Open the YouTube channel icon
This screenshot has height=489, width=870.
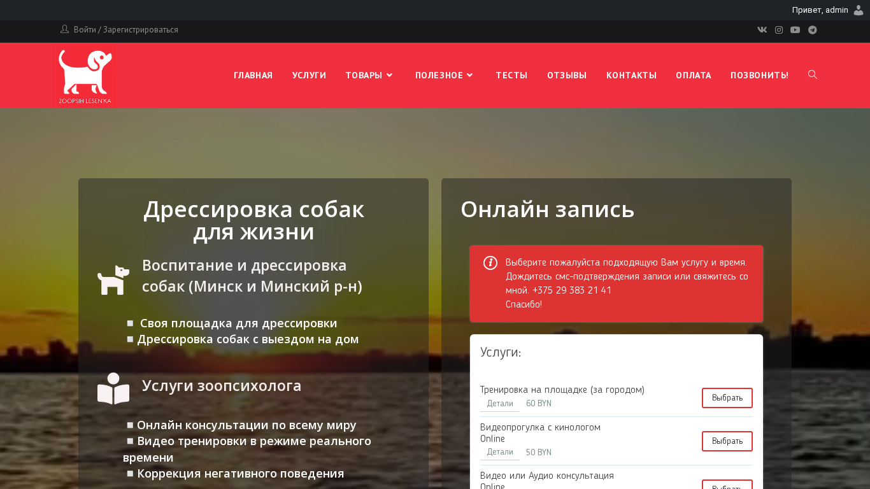[795, 30]
